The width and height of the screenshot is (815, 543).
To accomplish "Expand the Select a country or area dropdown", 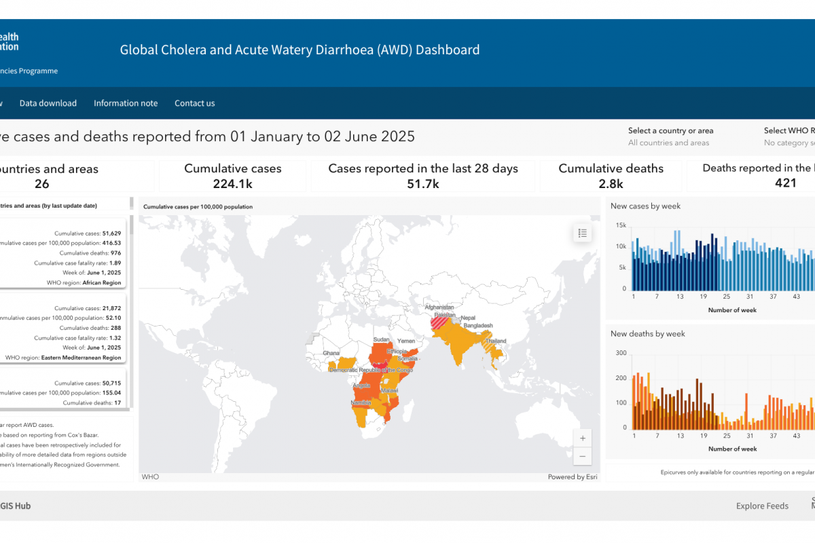I will 670,143.
